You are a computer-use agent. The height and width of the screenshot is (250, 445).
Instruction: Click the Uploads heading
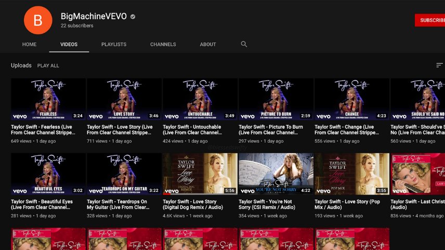click(x=21, y=65)
